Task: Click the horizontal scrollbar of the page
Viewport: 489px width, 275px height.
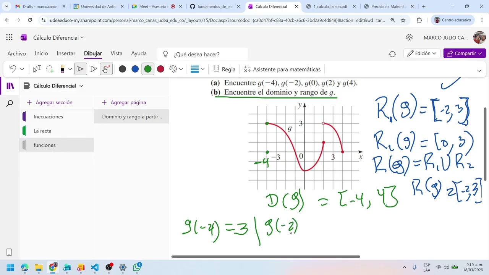Action: pos(266,257)
